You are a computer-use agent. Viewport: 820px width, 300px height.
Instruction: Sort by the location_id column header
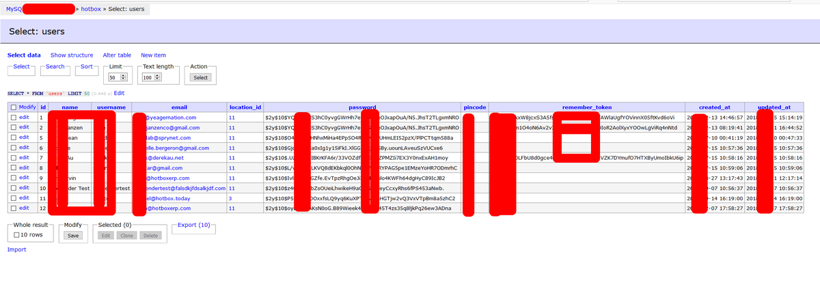pos(245,107)
